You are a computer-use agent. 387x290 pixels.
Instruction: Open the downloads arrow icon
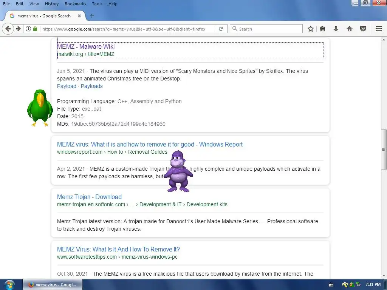coord(336,29)
